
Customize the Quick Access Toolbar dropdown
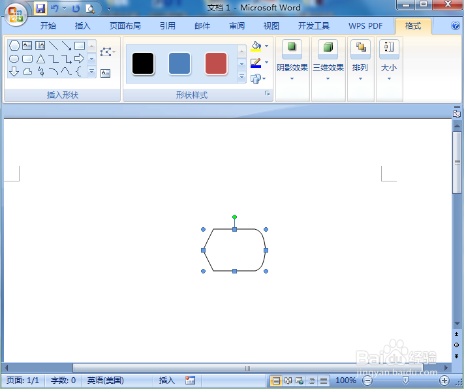pyautogui.click(x=109, y=8)
